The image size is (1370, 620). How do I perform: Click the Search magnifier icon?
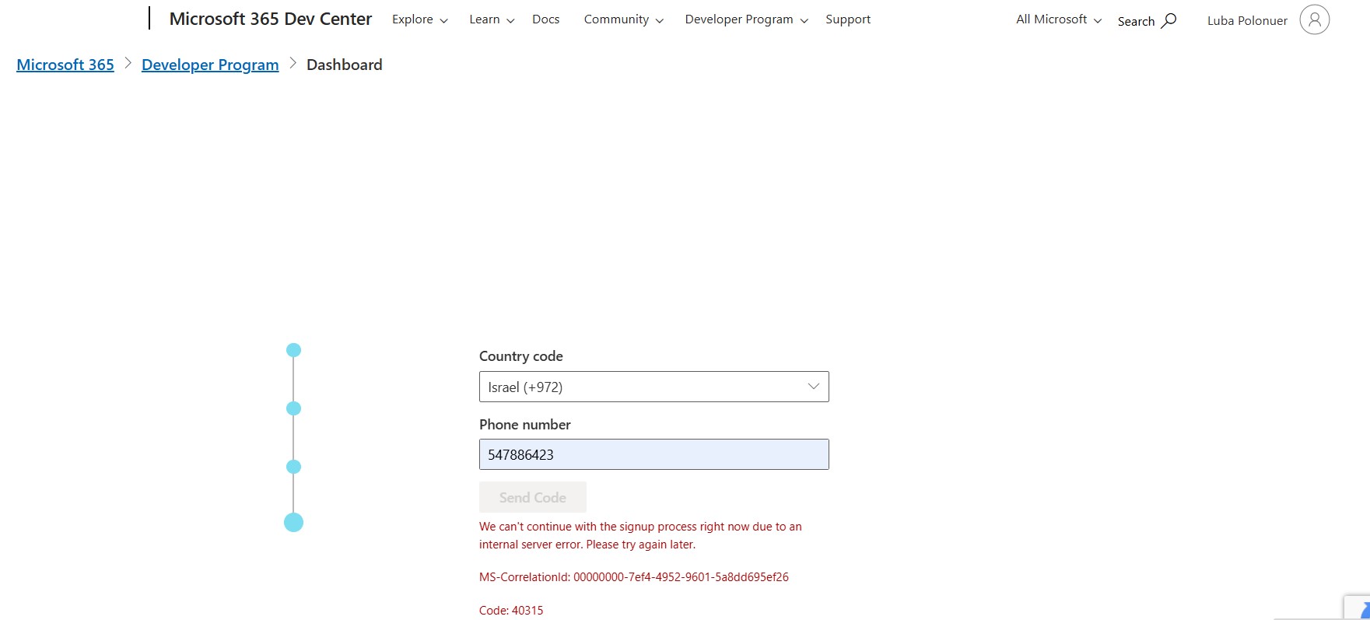pyautogui.click(x=1169, y=21)
